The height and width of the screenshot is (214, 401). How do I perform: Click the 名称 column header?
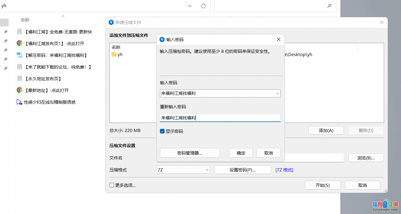pos(25,20)
